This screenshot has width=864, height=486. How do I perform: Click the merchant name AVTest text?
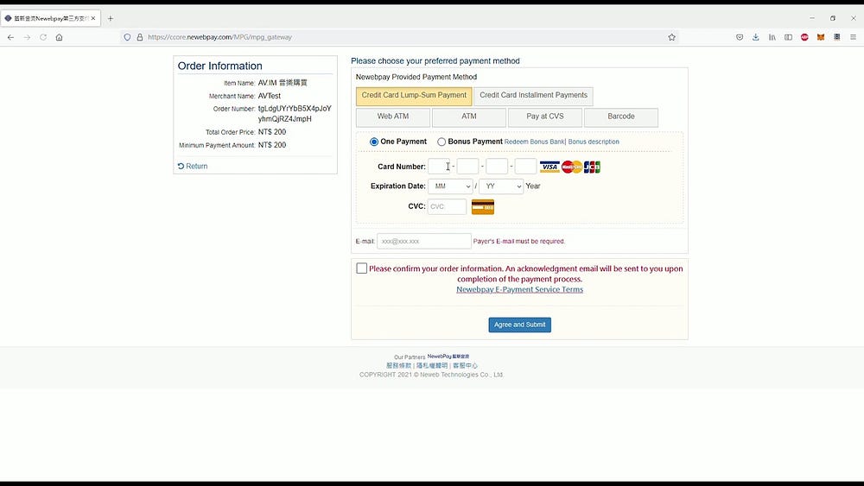pyautogui.click(x=270, y=96)
